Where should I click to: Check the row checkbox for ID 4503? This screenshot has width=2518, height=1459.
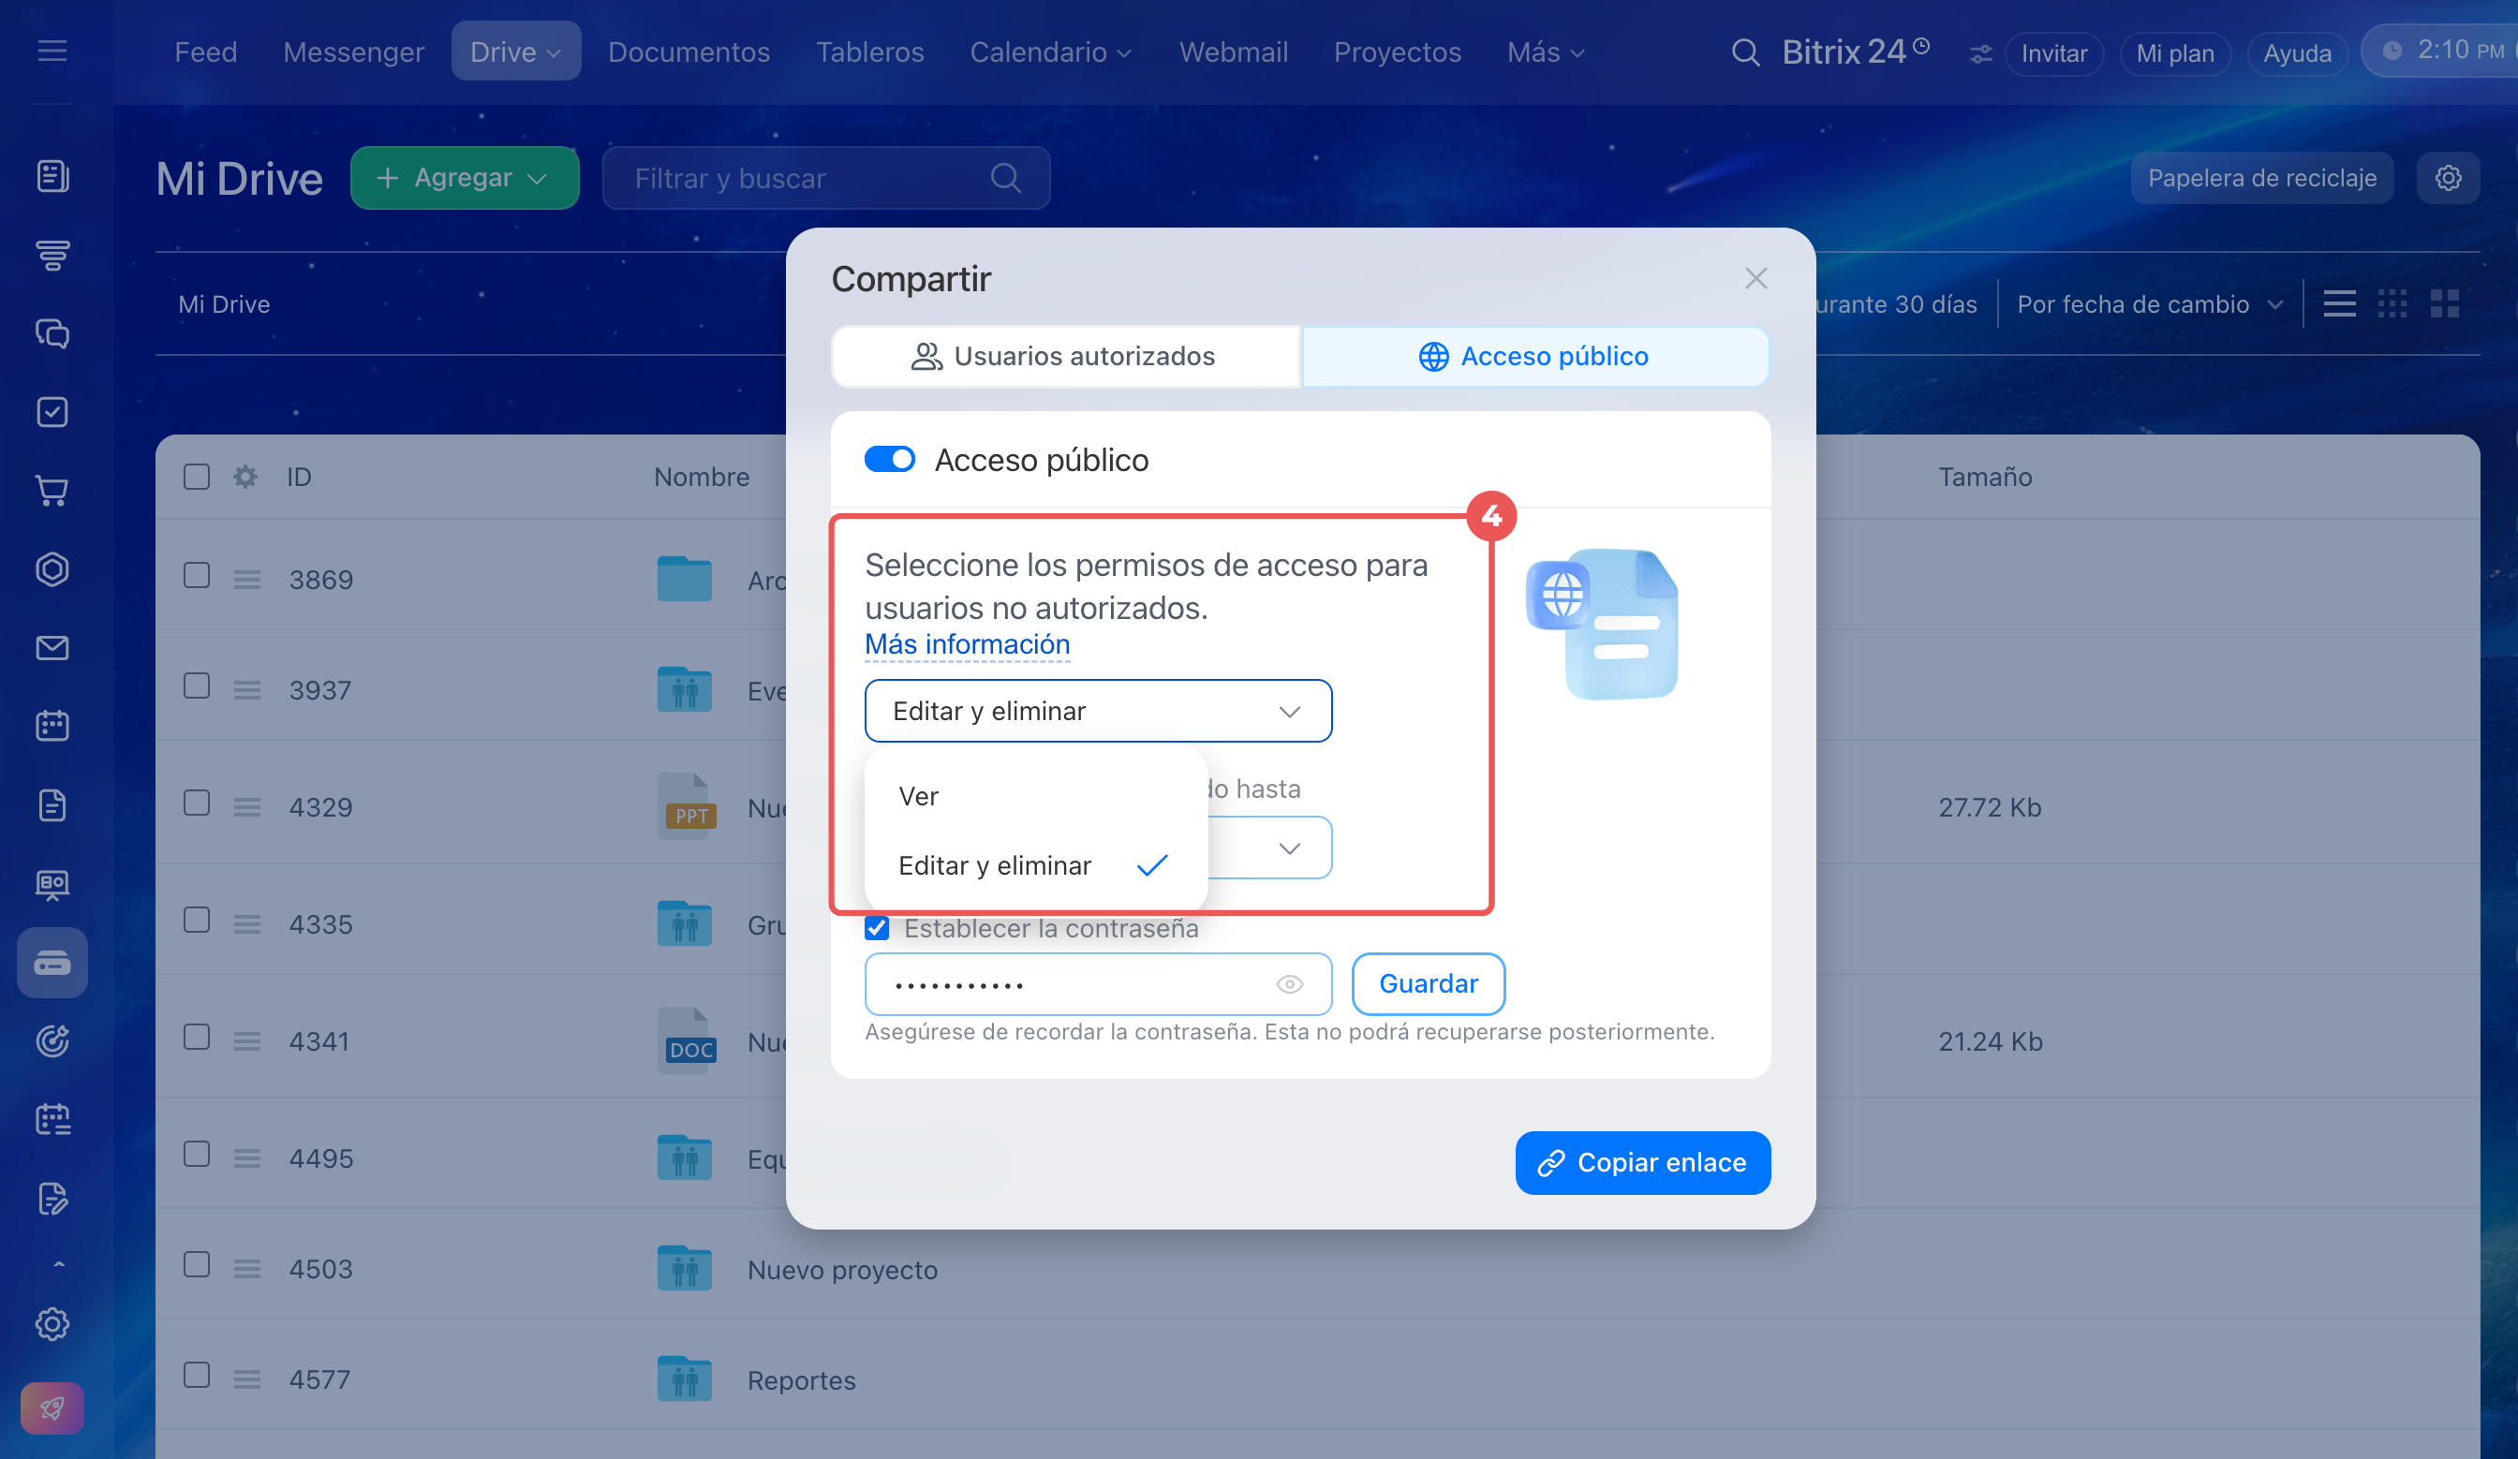(197, 1264)
